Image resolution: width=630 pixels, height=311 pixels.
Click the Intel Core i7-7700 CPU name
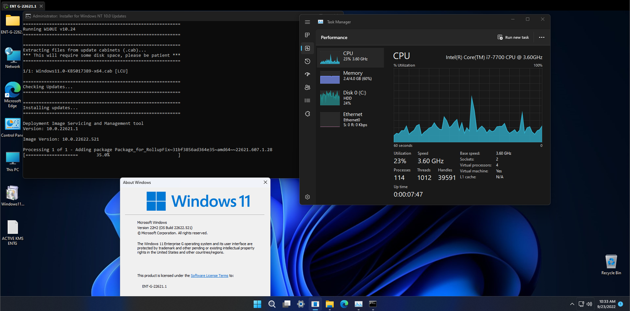tap(494, 57)
